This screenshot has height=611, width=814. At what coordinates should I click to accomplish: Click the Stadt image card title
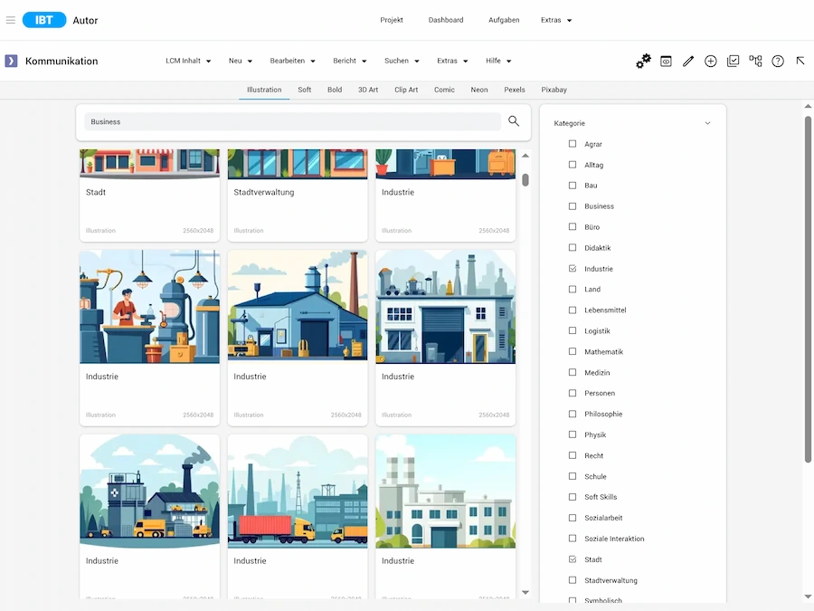point(96,192)
